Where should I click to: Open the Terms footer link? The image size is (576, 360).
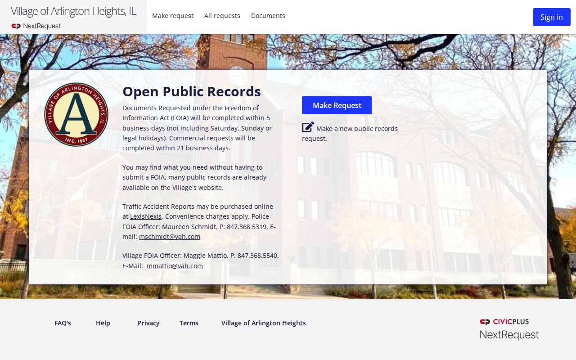pos(189,323)
